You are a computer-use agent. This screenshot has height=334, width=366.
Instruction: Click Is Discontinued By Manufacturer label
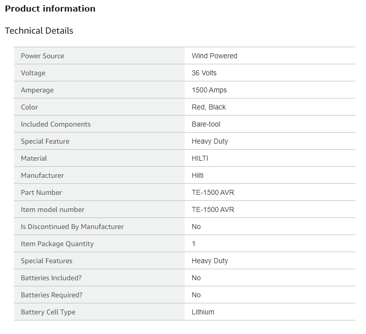tap(72, 227)
